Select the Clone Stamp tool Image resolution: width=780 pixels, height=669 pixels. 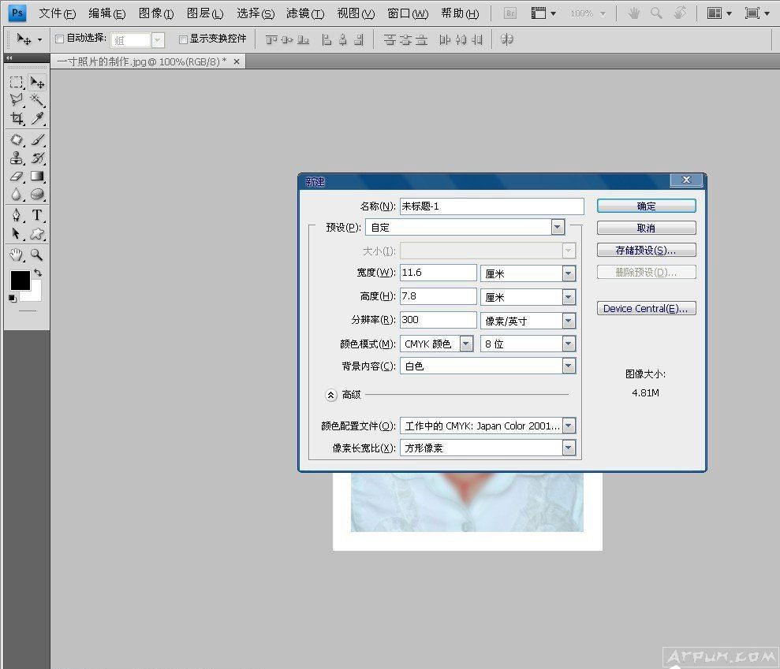click(16, 158)
